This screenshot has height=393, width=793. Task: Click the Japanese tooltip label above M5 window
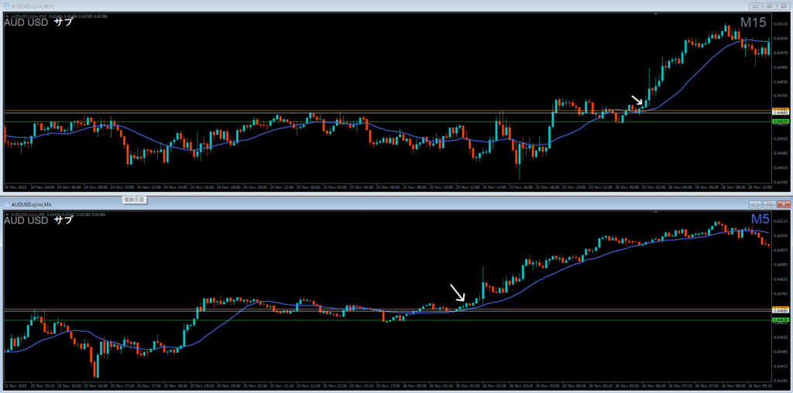[x=135, y=200]
